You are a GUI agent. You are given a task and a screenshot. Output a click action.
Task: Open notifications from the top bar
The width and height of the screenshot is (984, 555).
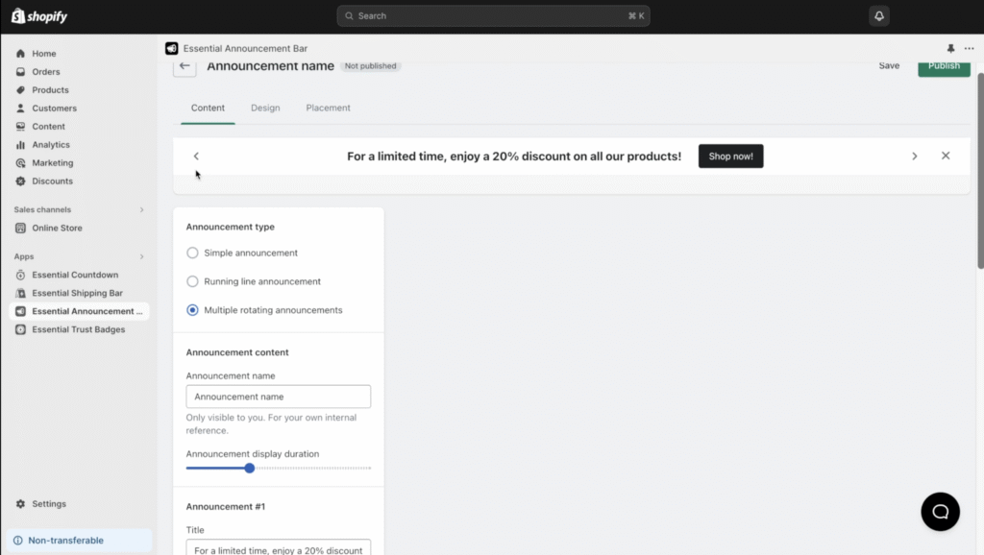(x=879, y=14)
